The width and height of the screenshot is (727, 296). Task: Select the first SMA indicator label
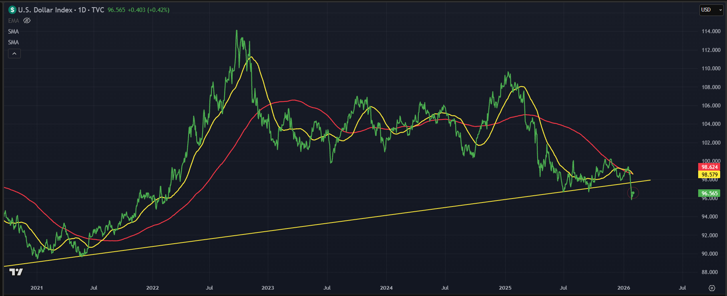click(14, 32)
